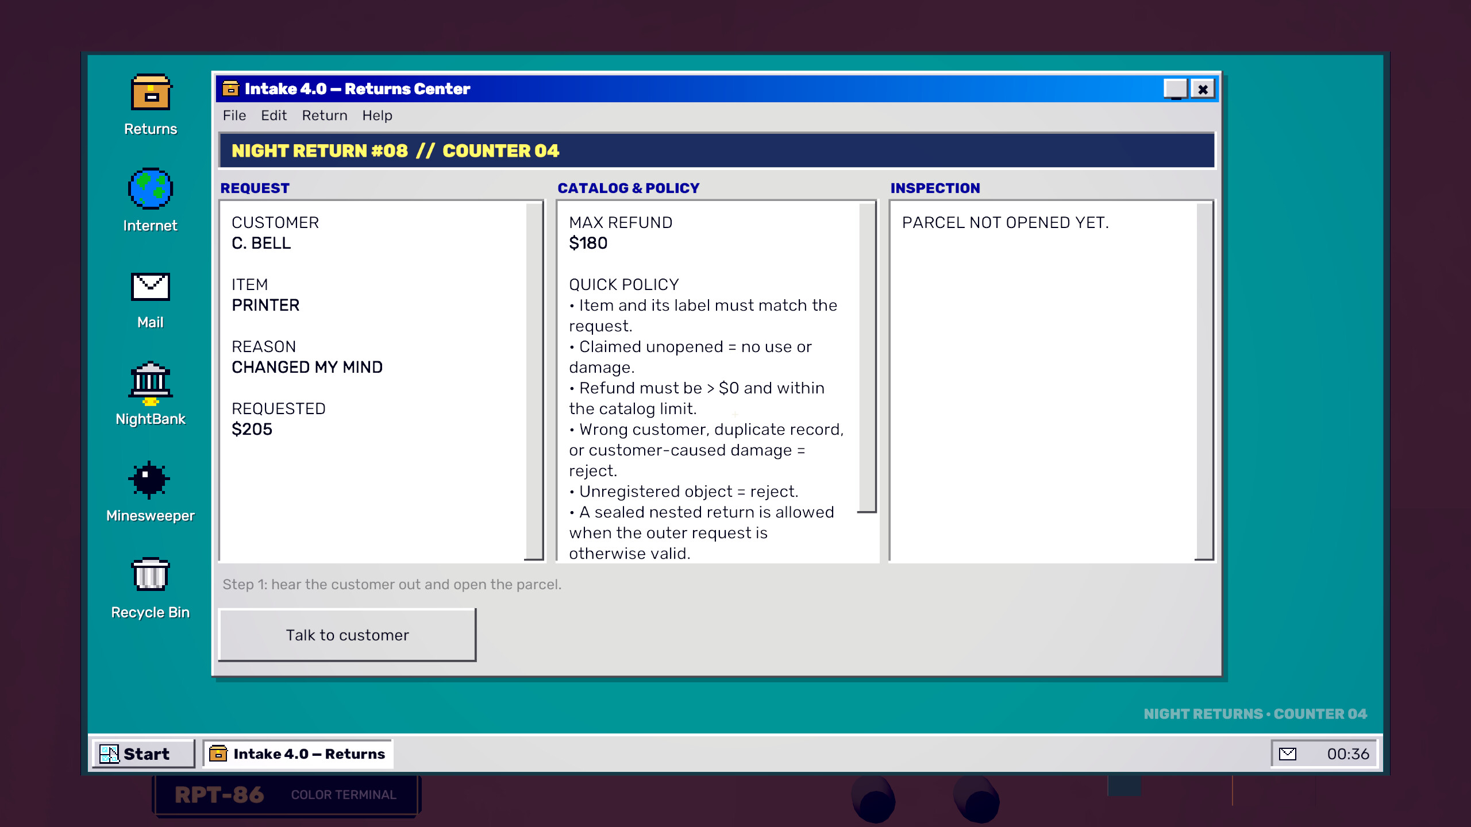This screenshot has width=1471, height=827.
Task: Click the QUICK POLICY heading
Action: (624, 284)
